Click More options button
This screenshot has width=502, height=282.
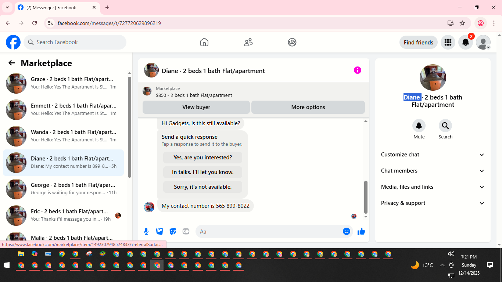308,107
